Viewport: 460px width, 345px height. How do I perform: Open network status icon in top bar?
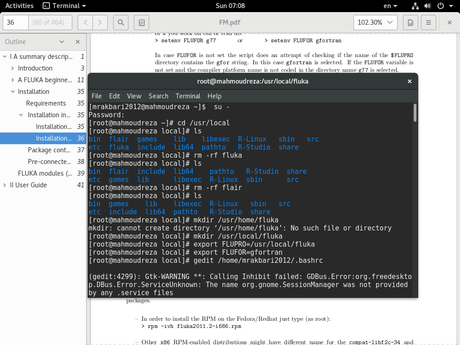415,6
